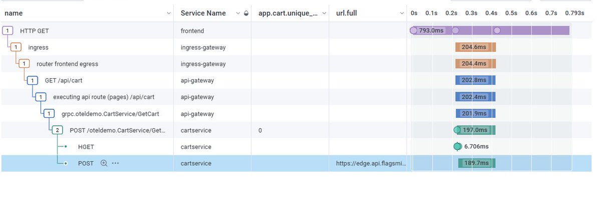Click the ingress span name
The height and width of the screenshot is (206, 601).
[39, 47]
